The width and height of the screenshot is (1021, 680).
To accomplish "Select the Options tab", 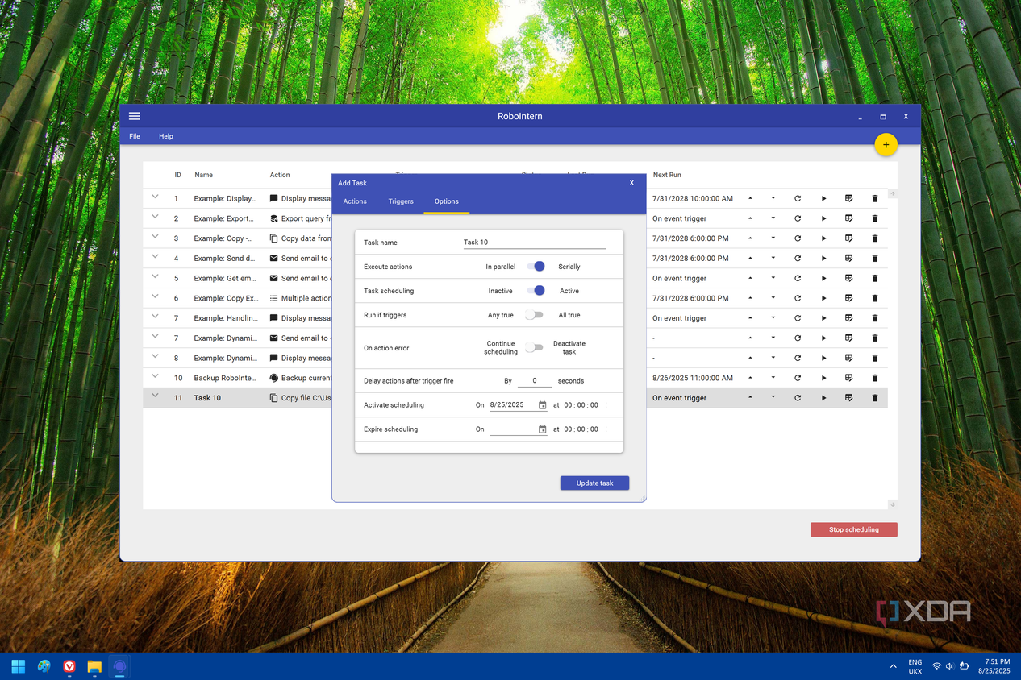I will 447,201.
